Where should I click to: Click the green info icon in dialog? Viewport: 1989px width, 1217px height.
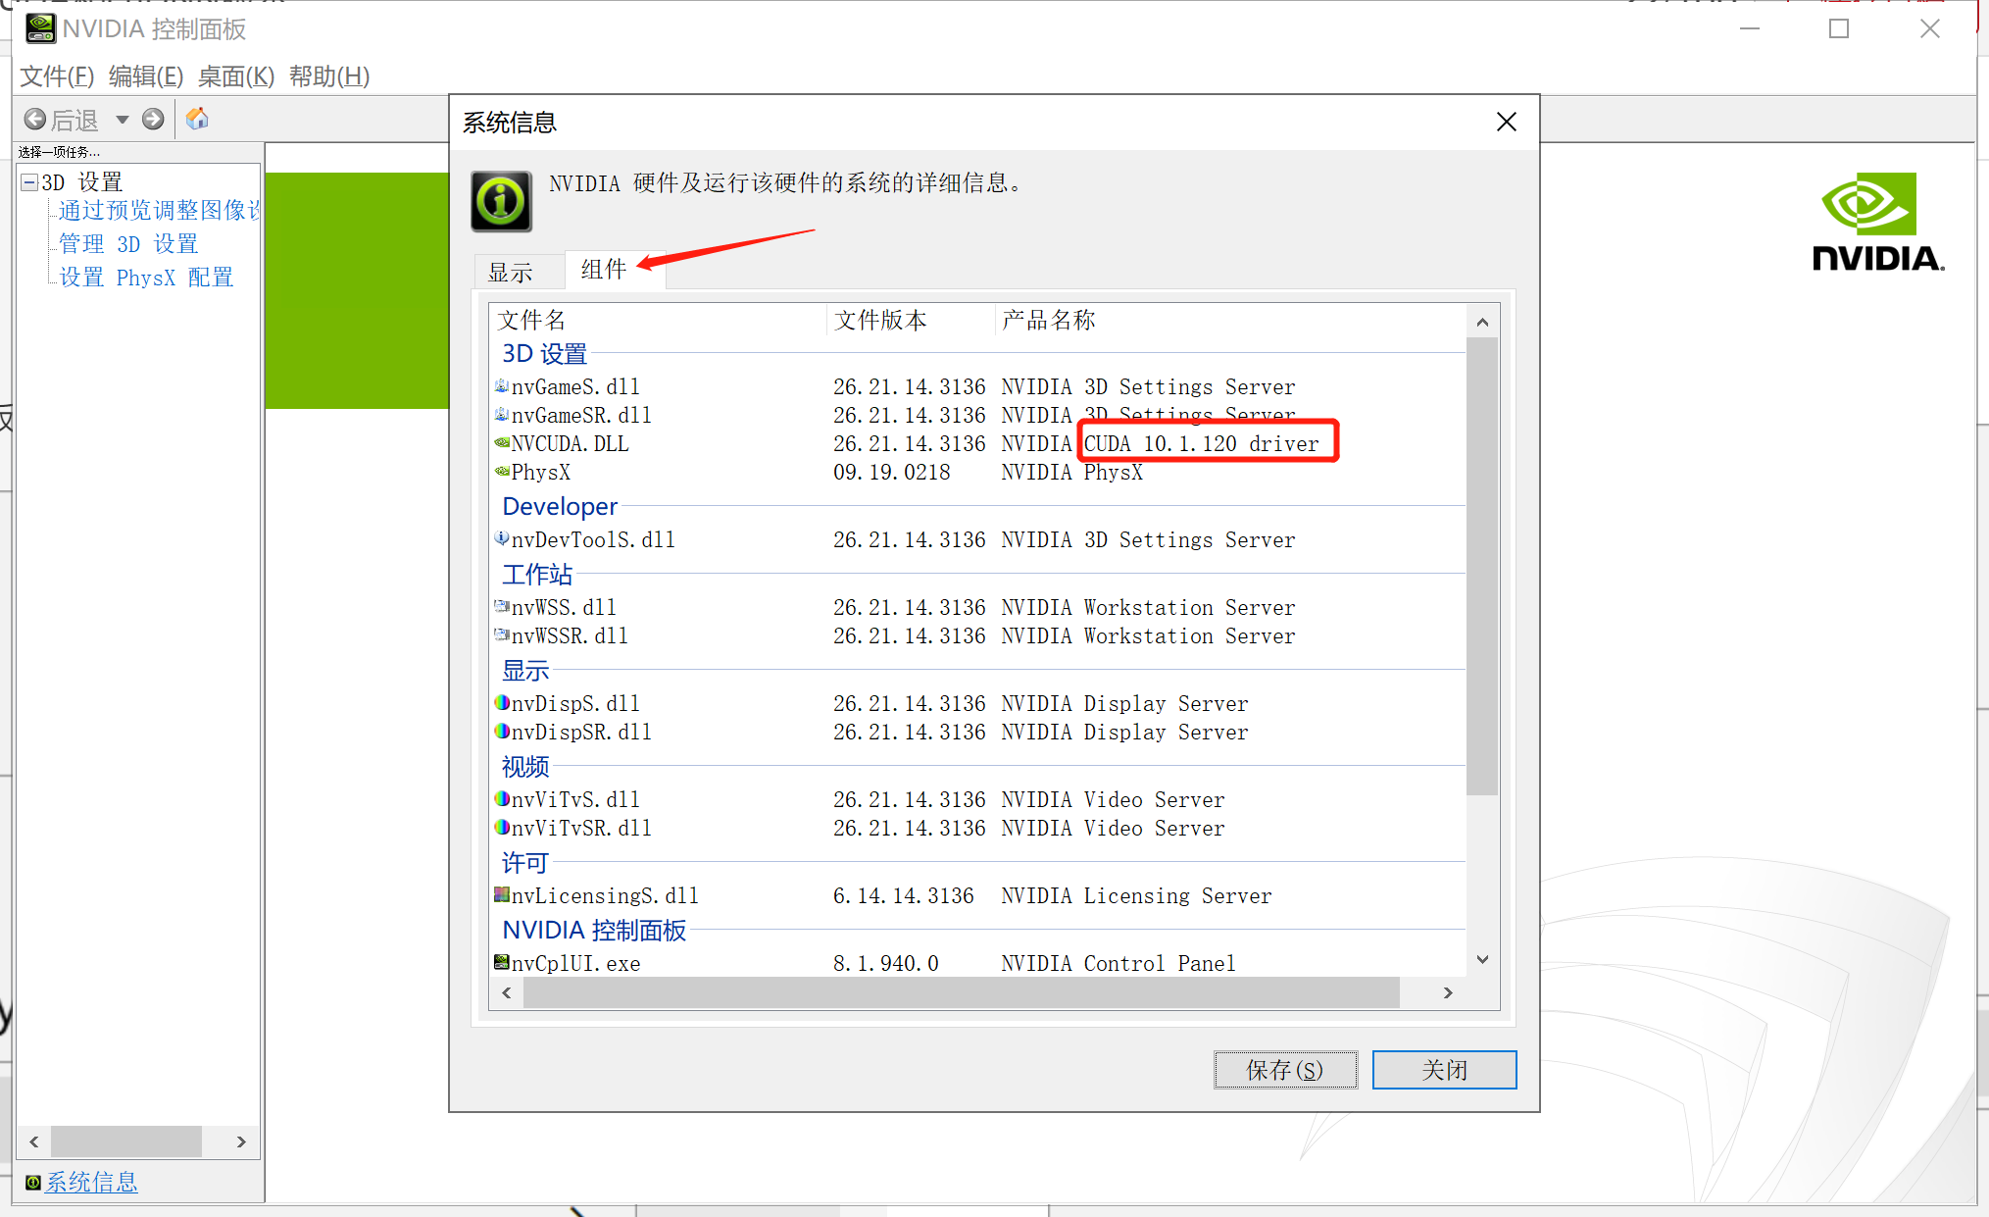coord(501,201)
